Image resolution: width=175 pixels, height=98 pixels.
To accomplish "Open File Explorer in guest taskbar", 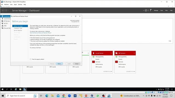I will click(20, 89).
